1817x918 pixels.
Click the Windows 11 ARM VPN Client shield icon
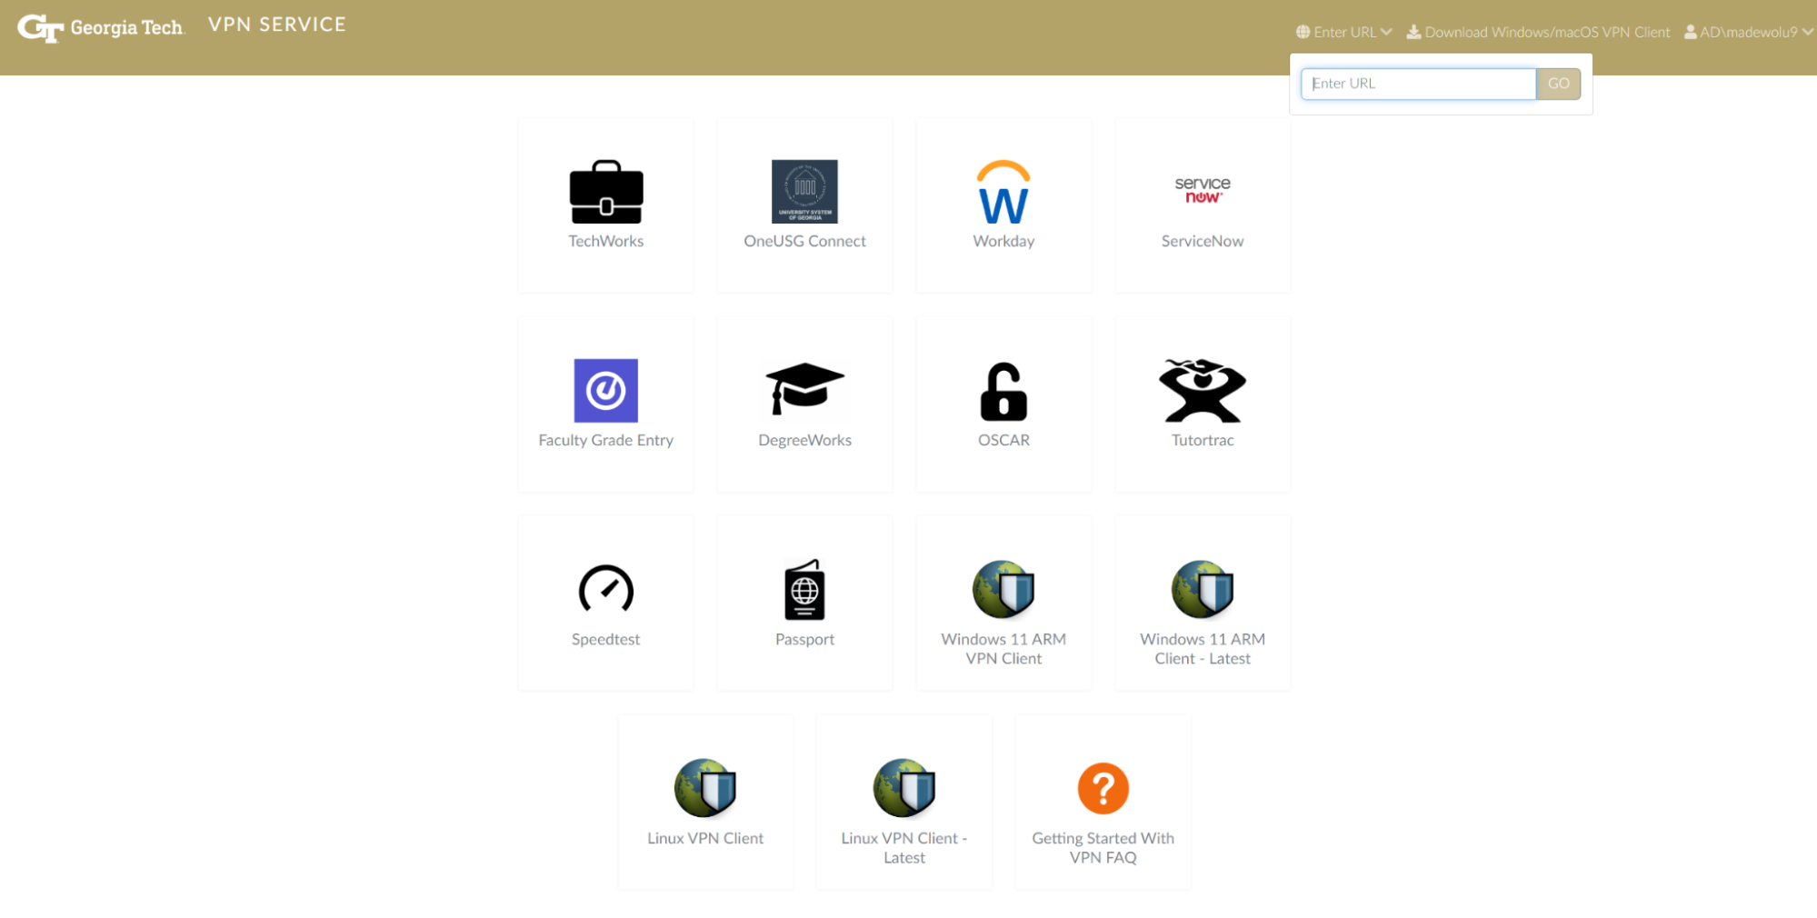1003,589
